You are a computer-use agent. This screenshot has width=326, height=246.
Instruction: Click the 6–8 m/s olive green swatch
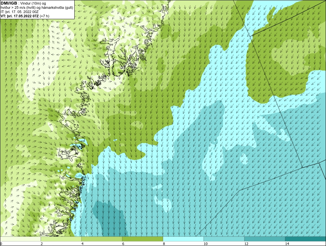pos(143,239)
